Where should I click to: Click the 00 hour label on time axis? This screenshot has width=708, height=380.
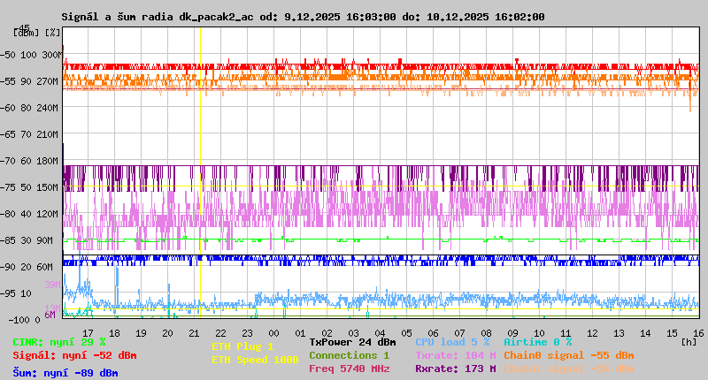click(273, 332)
